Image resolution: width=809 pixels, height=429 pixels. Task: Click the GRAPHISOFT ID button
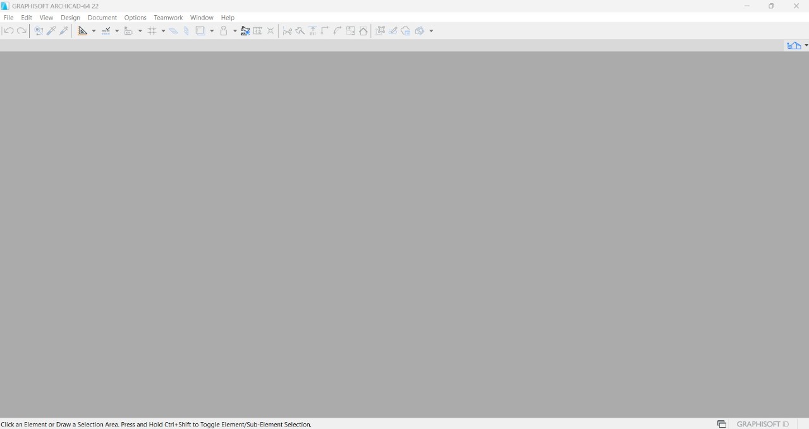(763, 424)
